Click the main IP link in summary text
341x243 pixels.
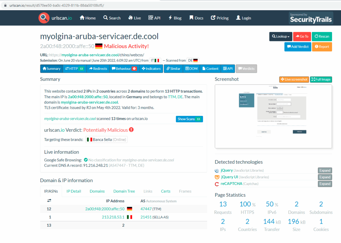88,97
